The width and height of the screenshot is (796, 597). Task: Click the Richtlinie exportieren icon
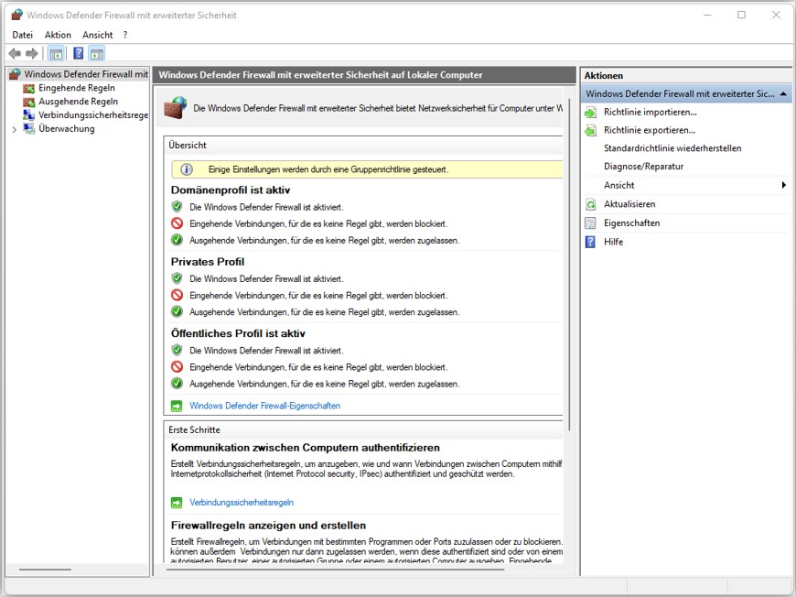point(590,131)
